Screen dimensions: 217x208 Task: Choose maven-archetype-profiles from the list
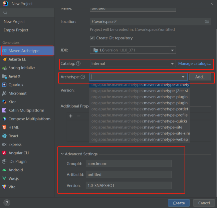tap(139, 115)
